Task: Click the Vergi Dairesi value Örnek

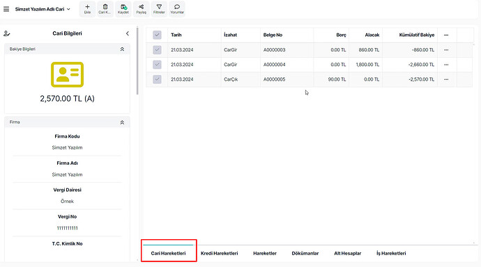Action: click(67, 201)
